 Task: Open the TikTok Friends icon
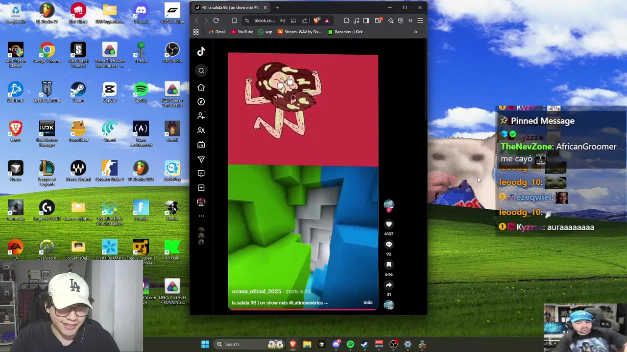click(x=201, y=131)
